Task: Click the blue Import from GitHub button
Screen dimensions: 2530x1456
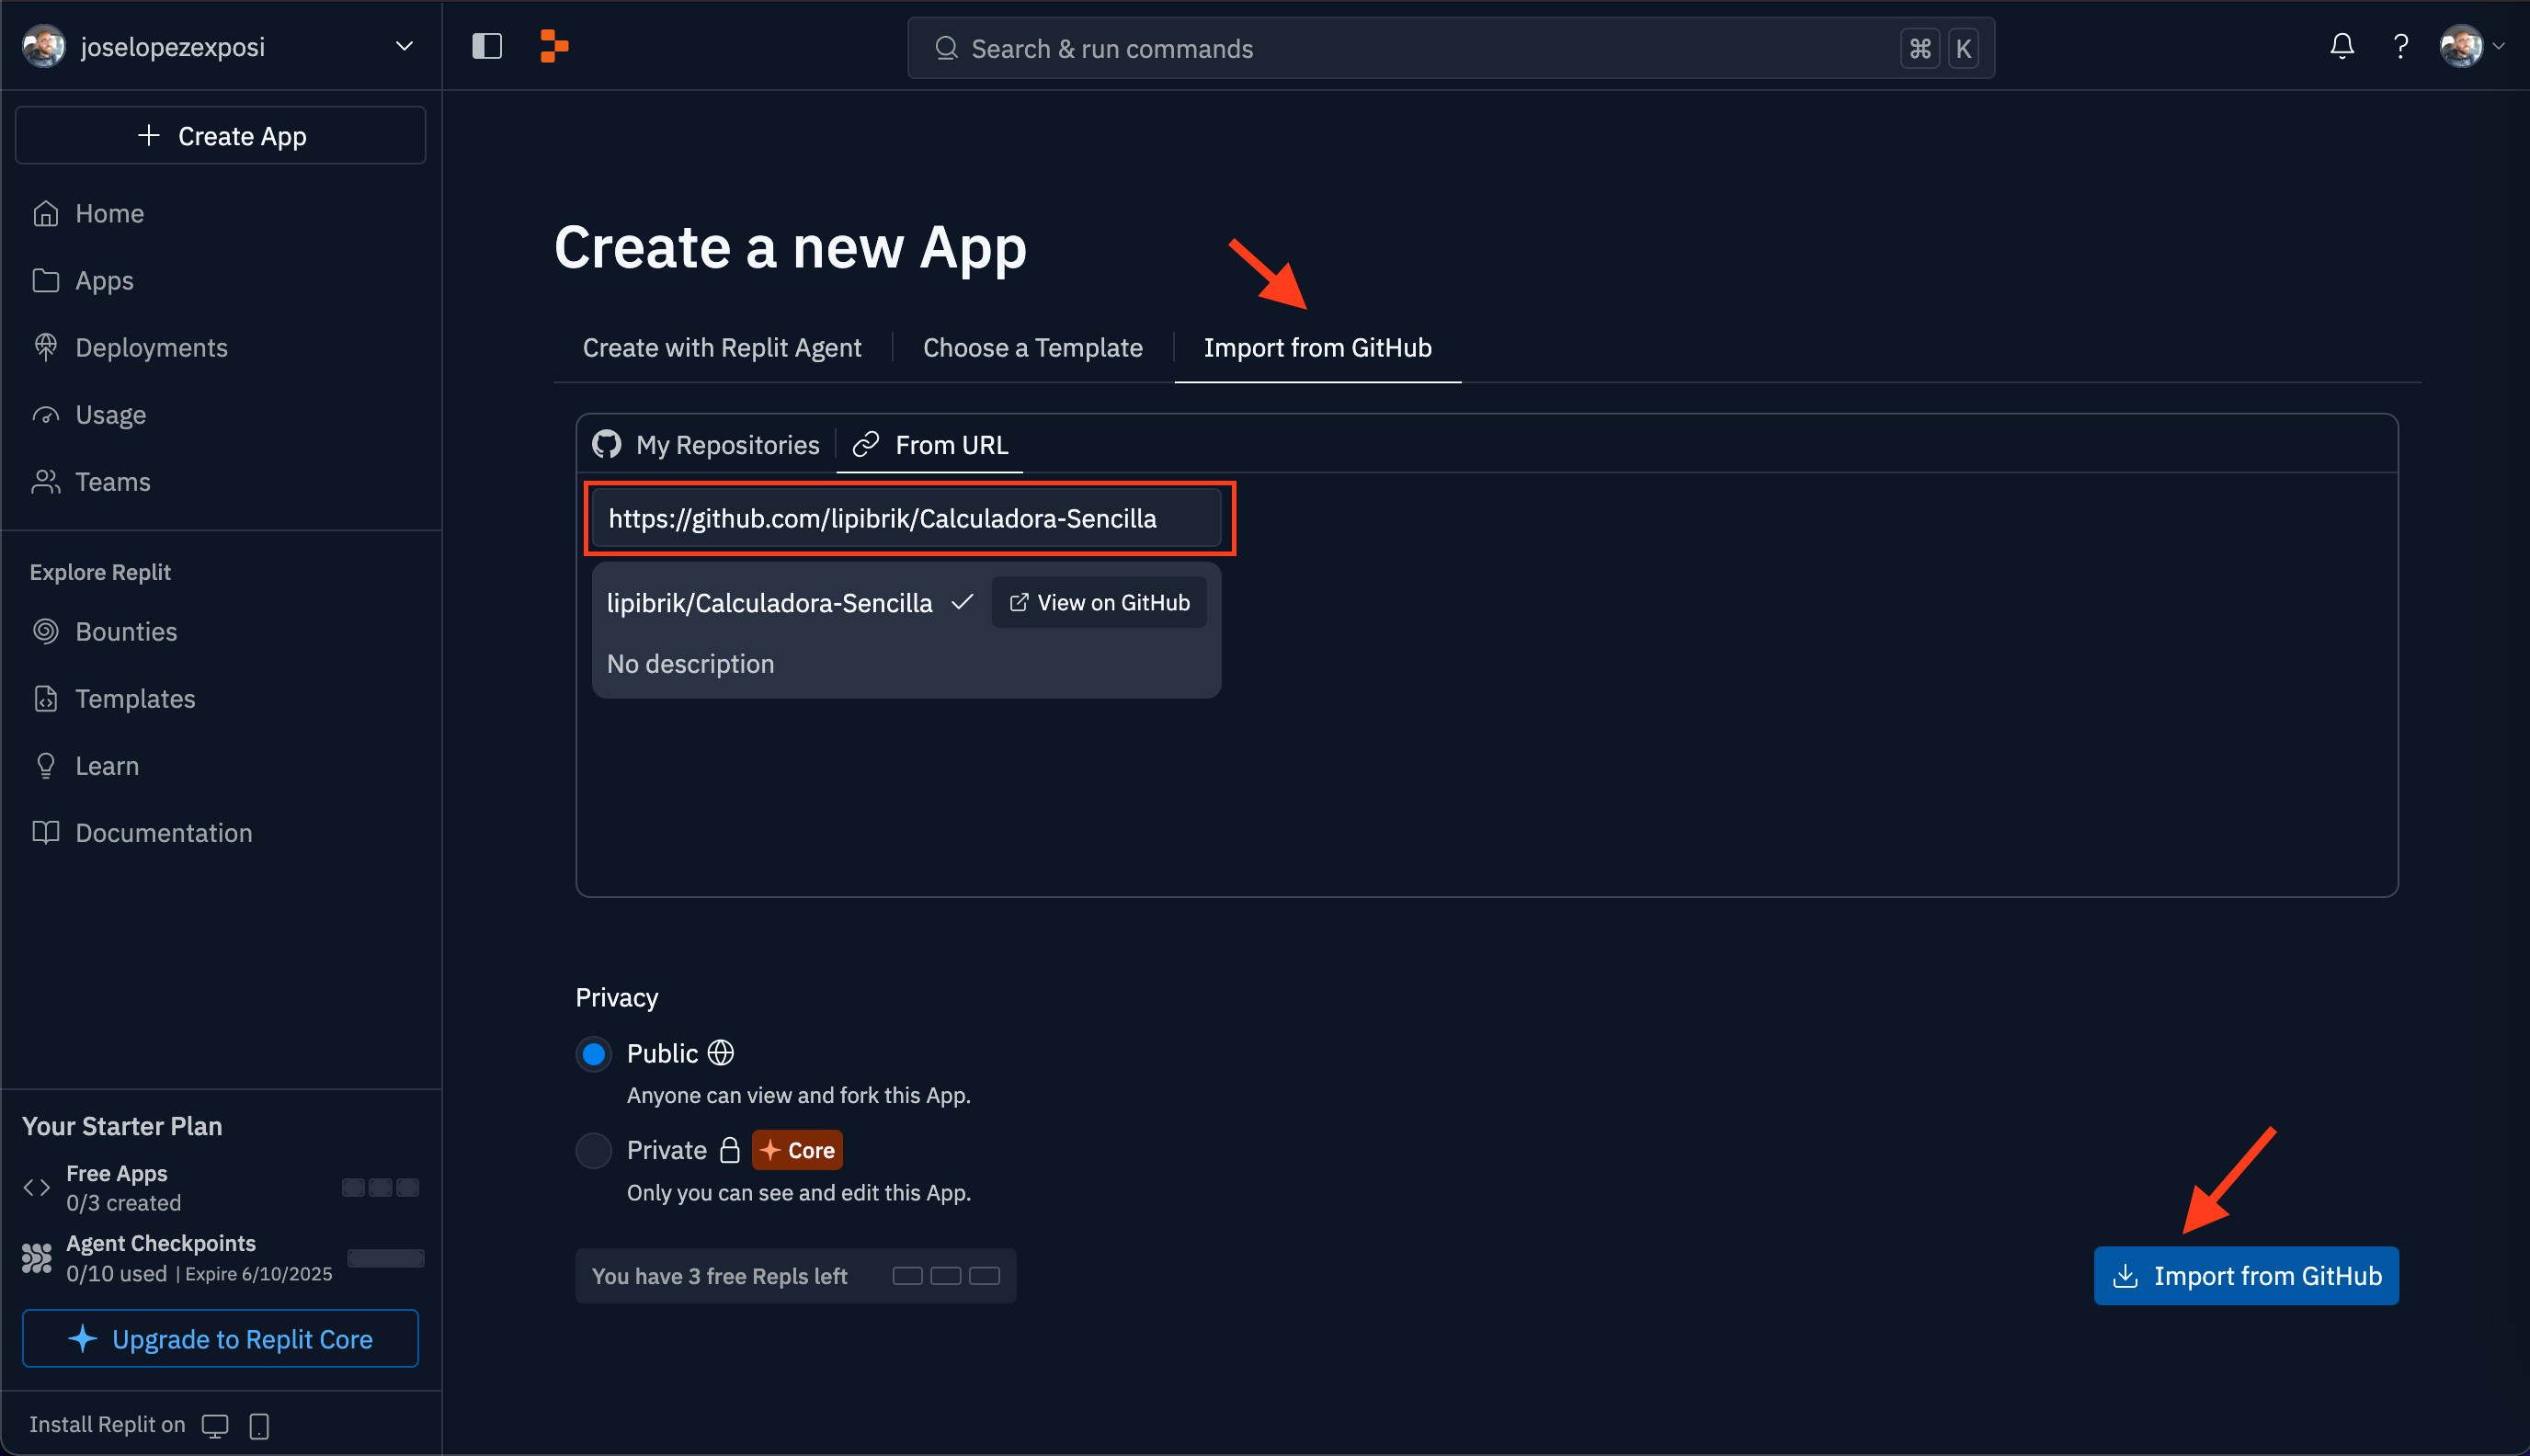Action: pyautogui.click(x=2245, y=1275)
